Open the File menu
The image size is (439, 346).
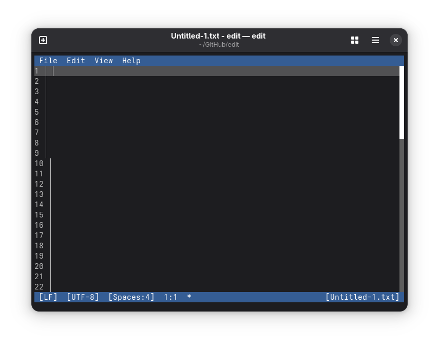(48, 61)
